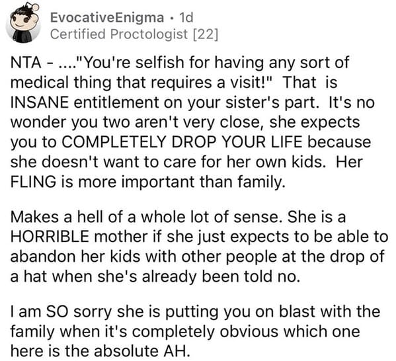Viewport: 396px width, 361px height.
Task: Open EvocativeEnigma's Snoo avatar
Action: click(x=23, y=24)
